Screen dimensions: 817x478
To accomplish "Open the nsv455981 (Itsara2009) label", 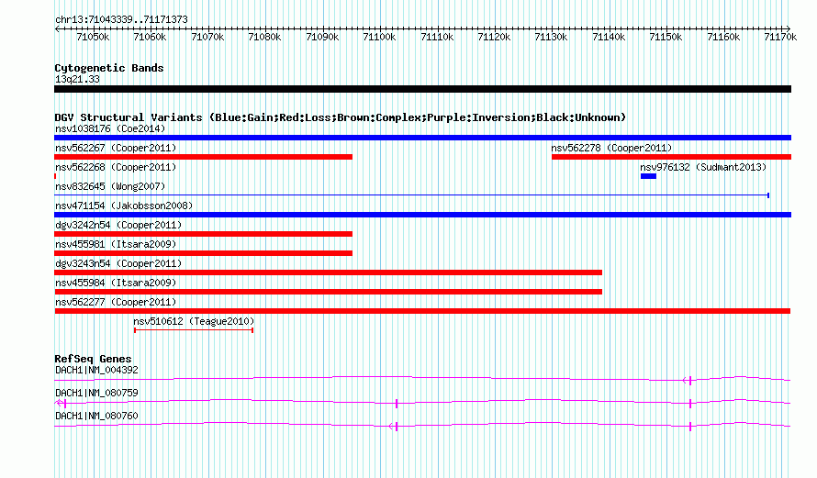I will (116, 244).
